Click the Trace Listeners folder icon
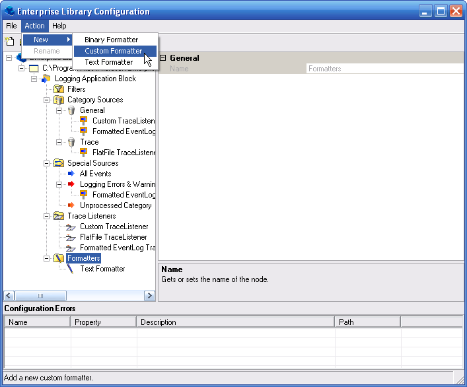Image resolution: width=467 pixels, height=387 pixels. pyautogui.click(x=59, y=216)
